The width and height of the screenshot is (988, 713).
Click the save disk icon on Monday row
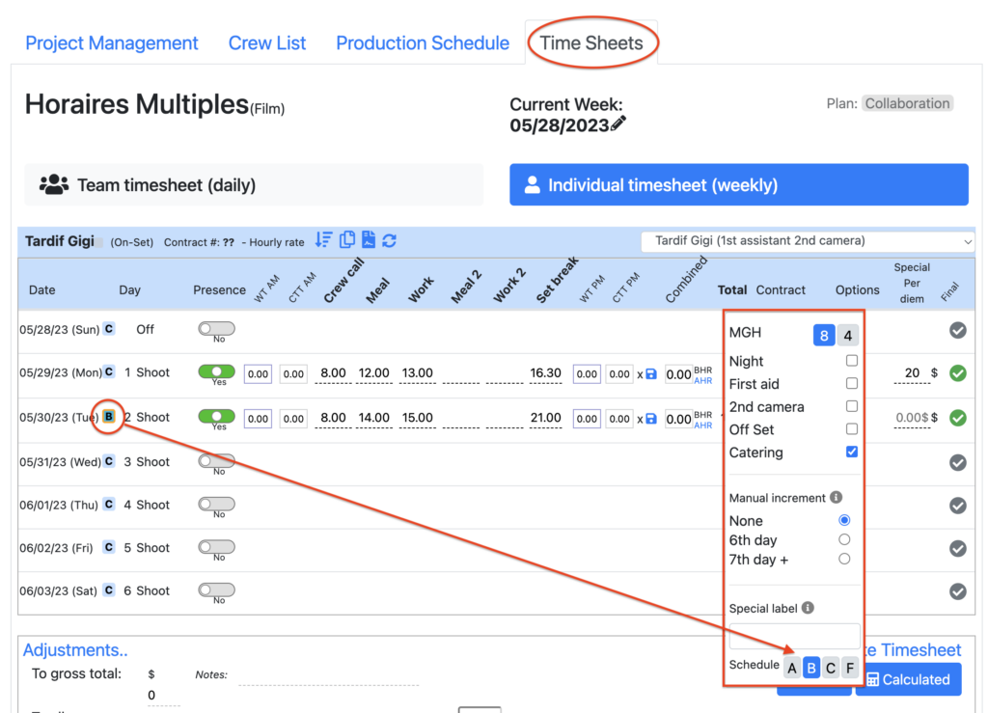651,373
